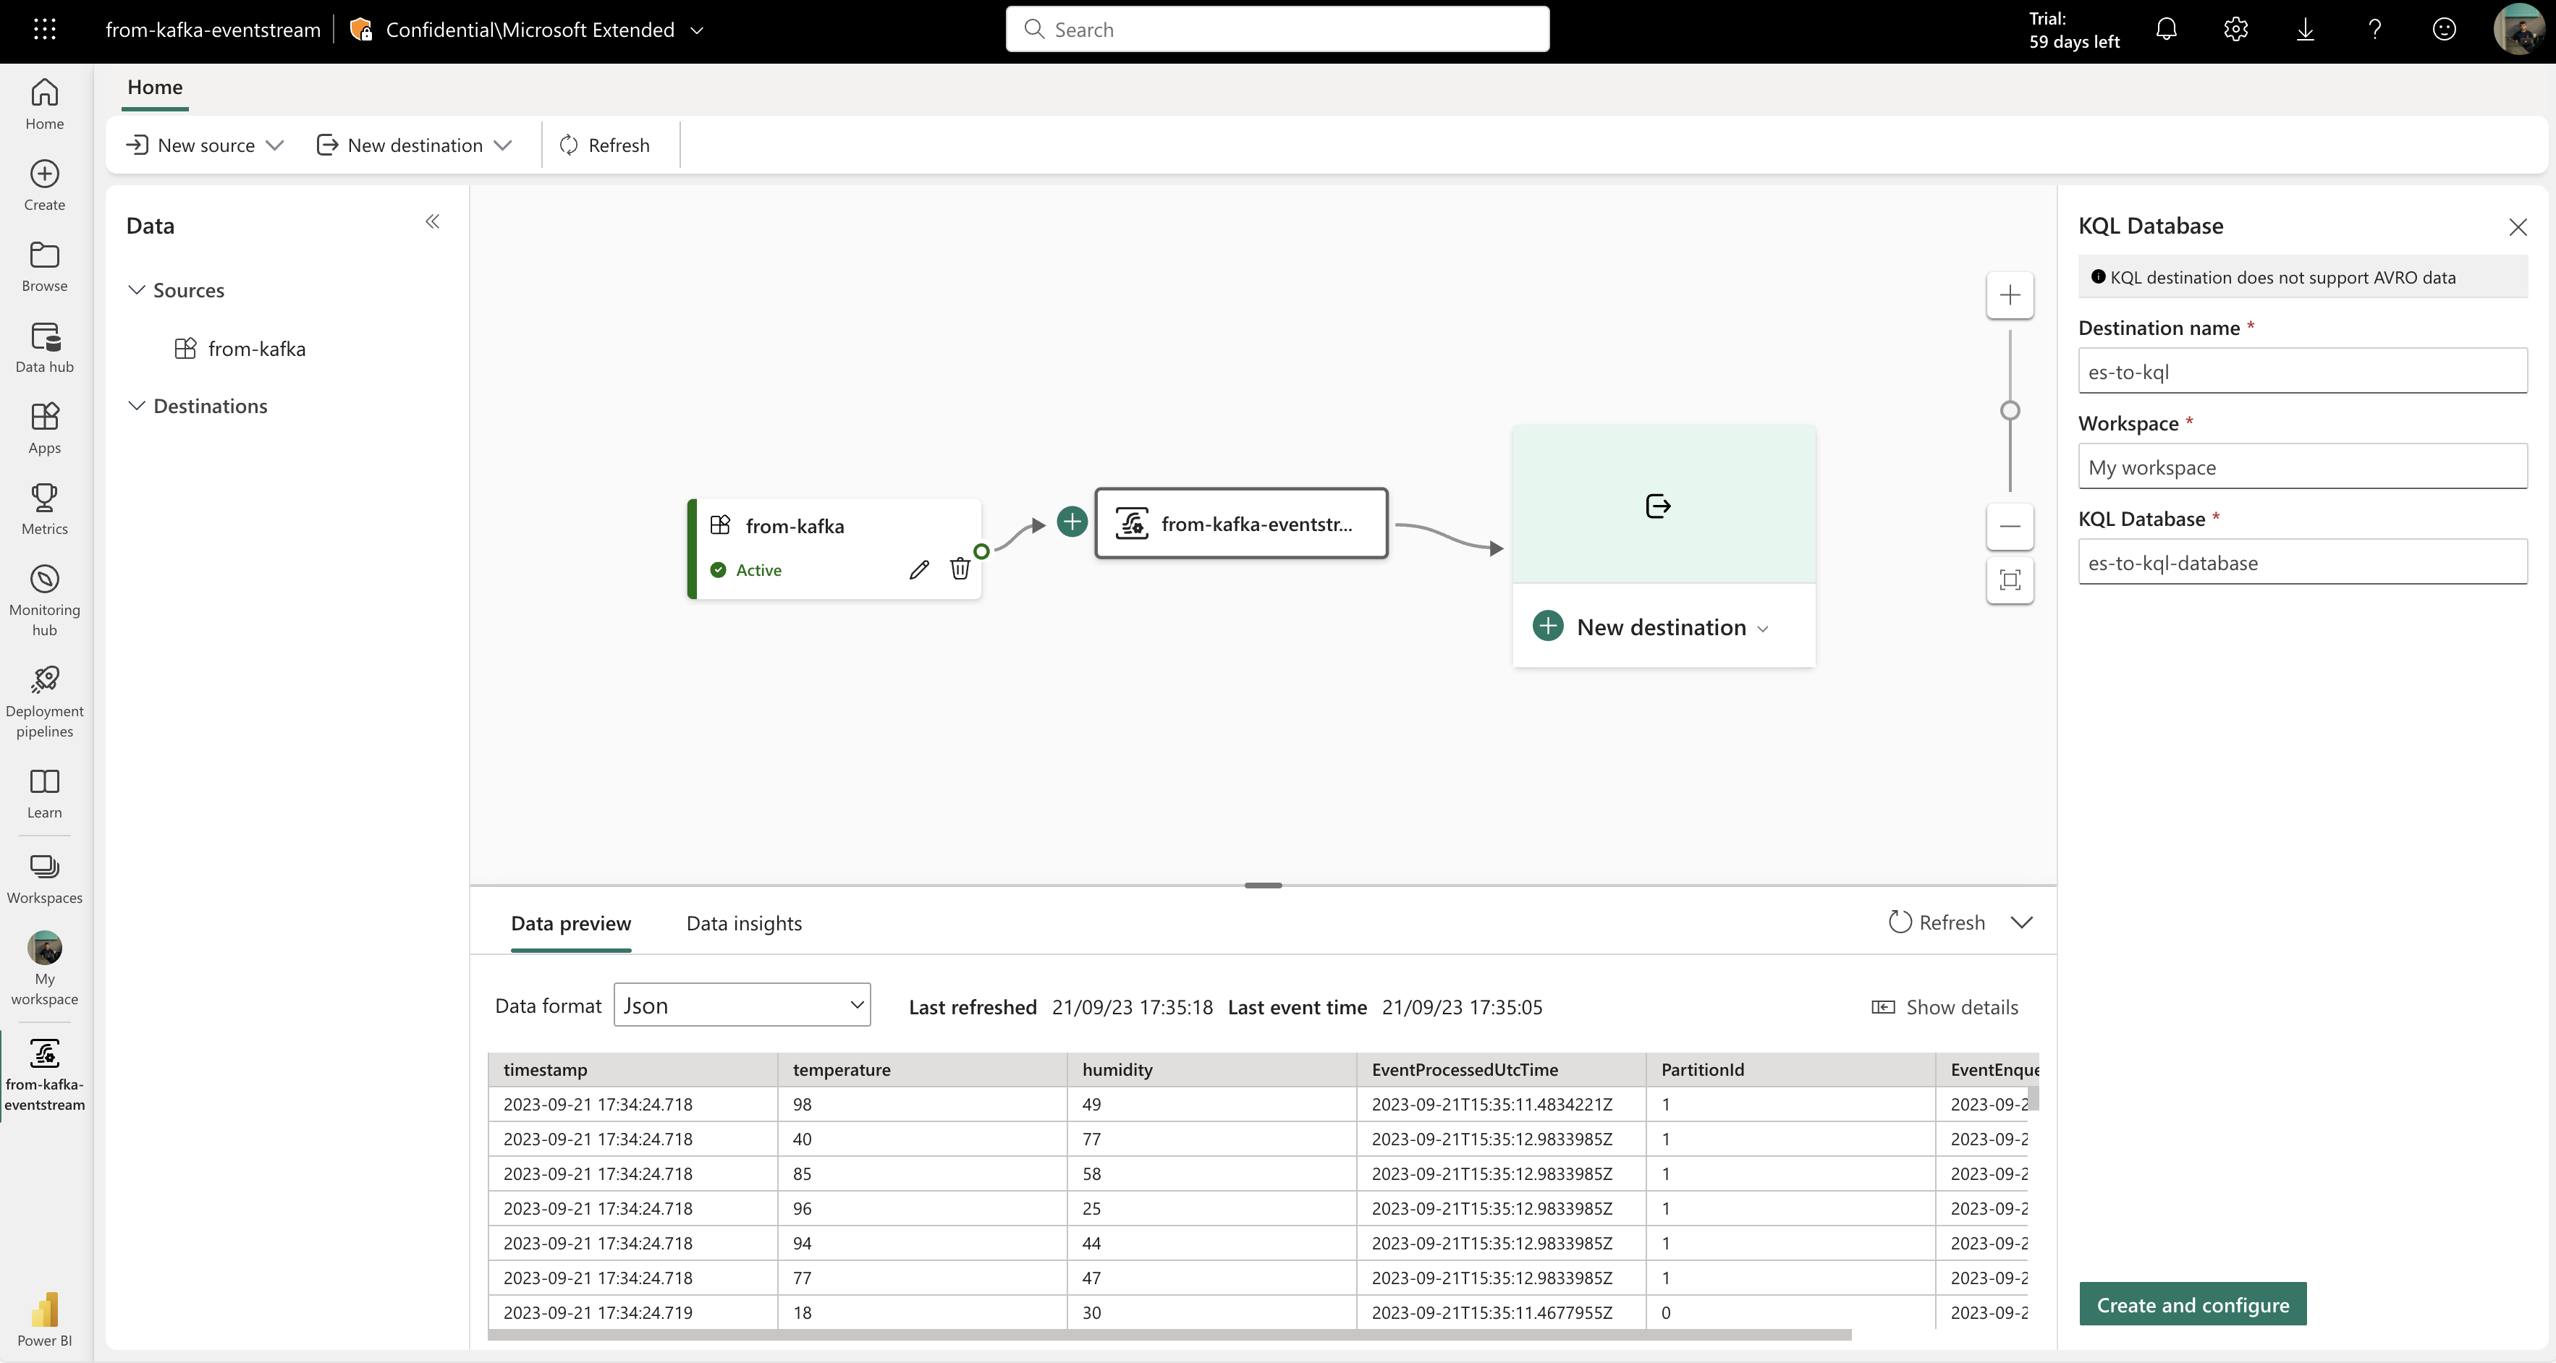Click the Power BI icon at bottom
The image size is (2556, 1363).
(x=44, y=1309)
